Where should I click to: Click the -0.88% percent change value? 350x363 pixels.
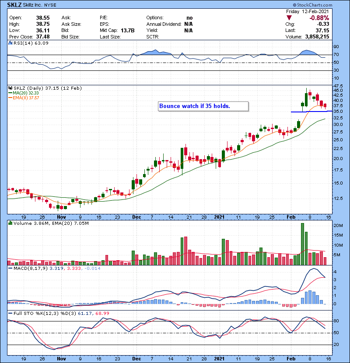pyautogui.click(x=319, y=18)
